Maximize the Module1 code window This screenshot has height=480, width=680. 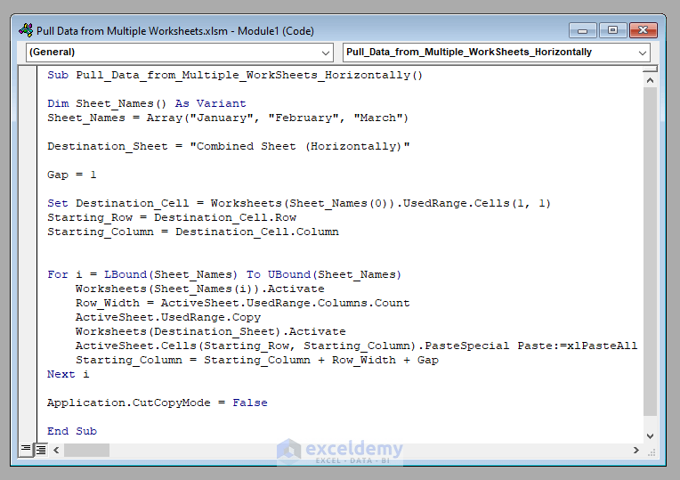coord(612,30)
